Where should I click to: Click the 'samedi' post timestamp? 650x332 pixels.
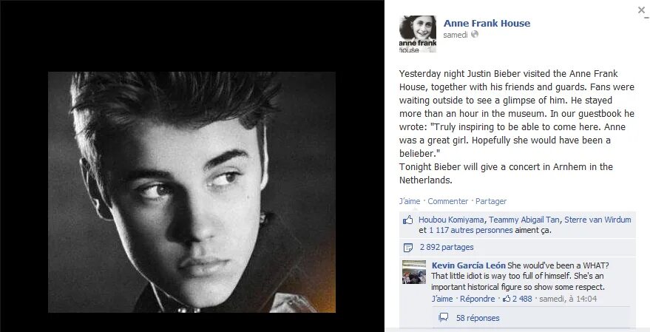click(456, 35)
